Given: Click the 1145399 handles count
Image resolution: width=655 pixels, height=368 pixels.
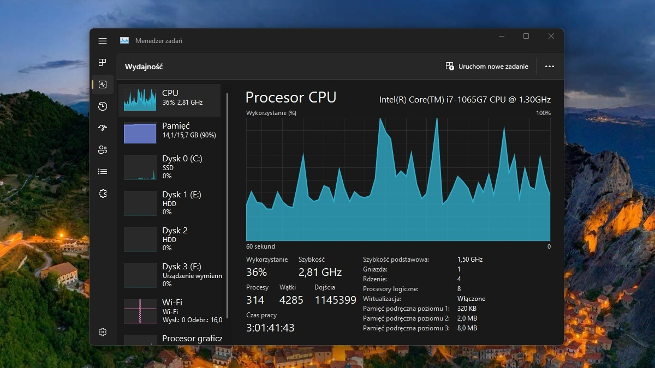Looking at the screenshot, I should 335,300.
